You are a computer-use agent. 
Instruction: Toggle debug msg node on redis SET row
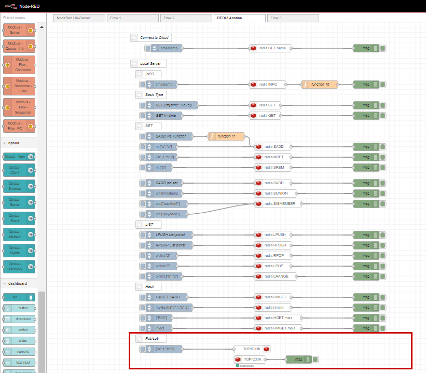click(x=383, y=105)
